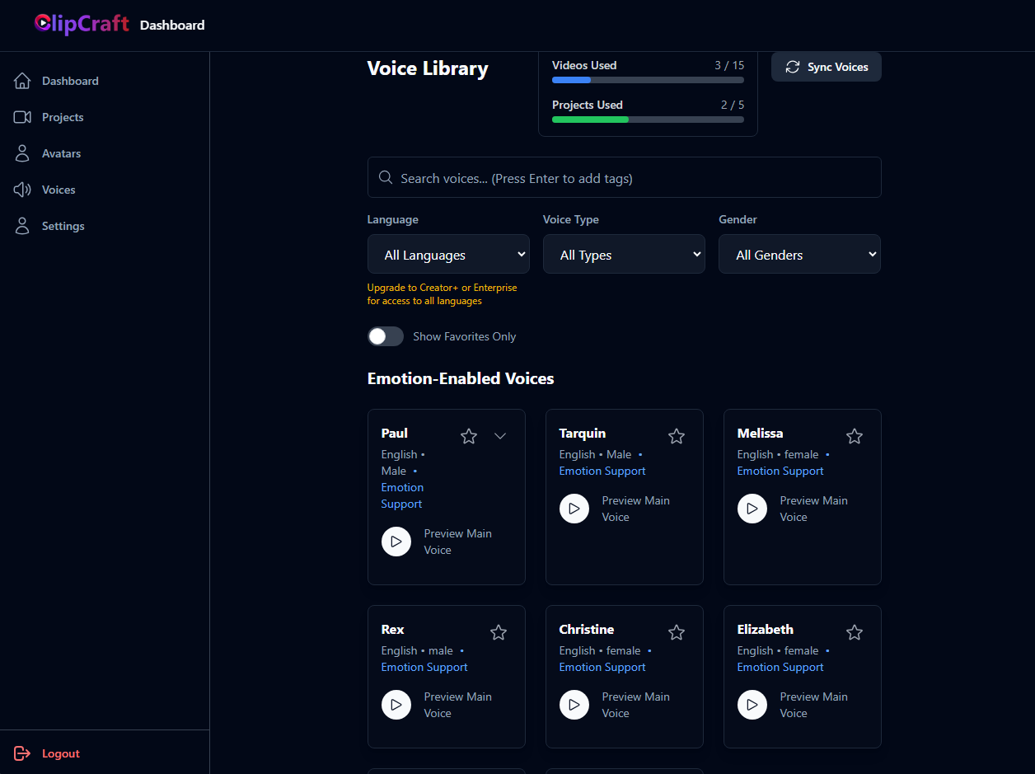Click Emotion Support on Elizabeth's card
Screen dimensions: 1035x774
pyautogui.click(x=780, y=667)
